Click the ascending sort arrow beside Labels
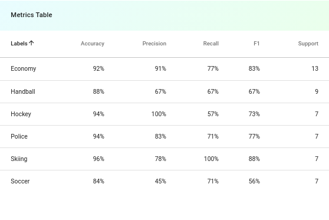329x220 pixels. [x=31, y=43]
